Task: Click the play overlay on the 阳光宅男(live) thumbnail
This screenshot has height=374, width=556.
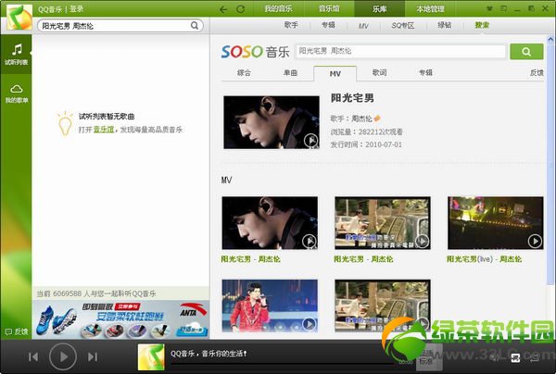Action: [x=535, y=242]
